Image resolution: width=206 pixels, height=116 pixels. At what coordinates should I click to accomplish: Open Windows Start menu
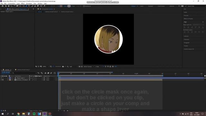click(x=3, y=114)
